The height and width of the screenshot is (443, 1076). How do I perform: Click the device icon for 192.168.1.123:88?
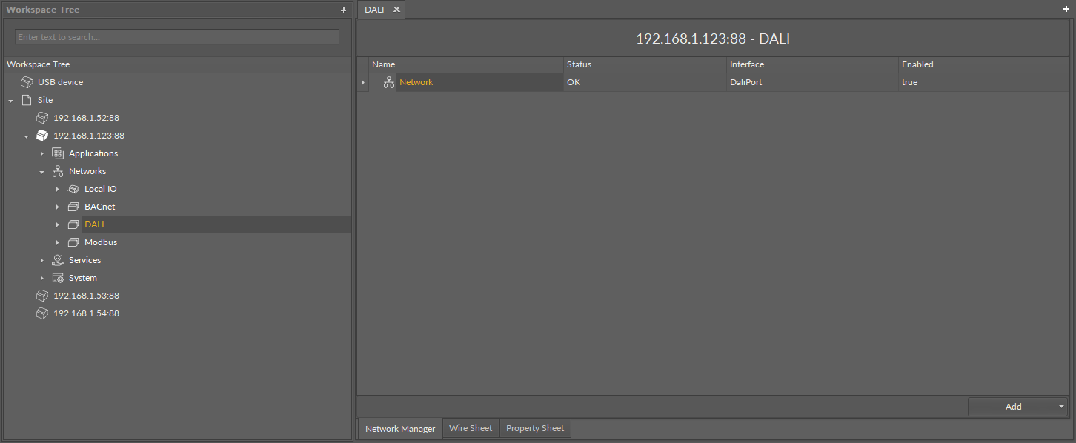[x=42, y=136]
